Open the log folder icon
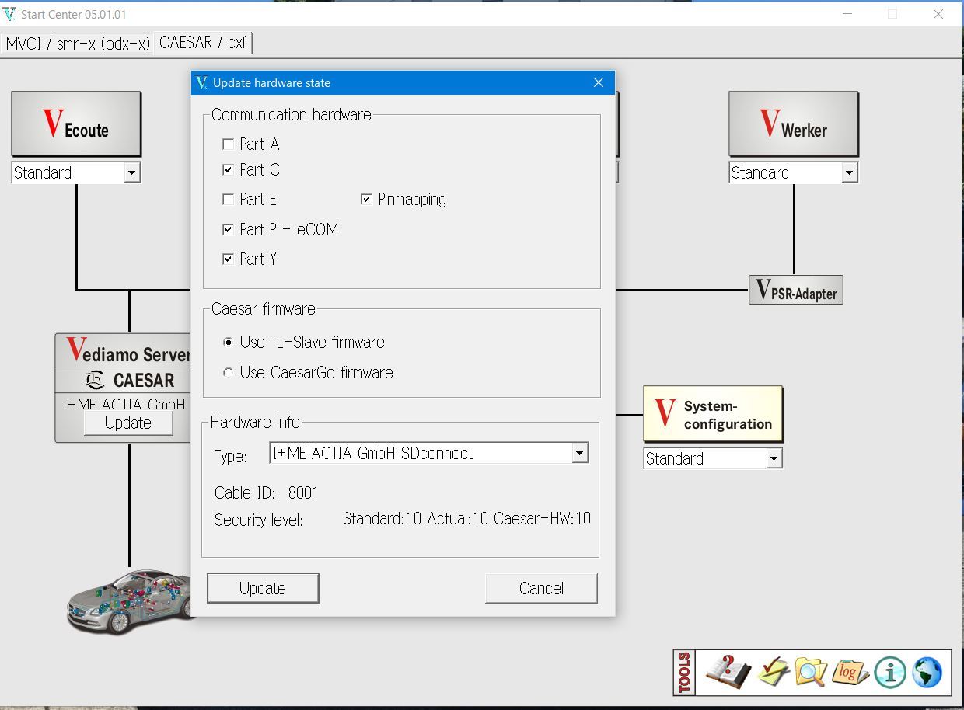Screen dimensions: 964x710 pos(849,672)
